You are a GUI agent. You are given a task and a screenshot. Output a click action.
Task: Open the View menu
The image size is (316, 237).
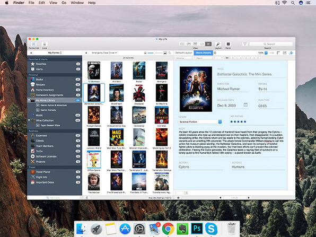53,3
